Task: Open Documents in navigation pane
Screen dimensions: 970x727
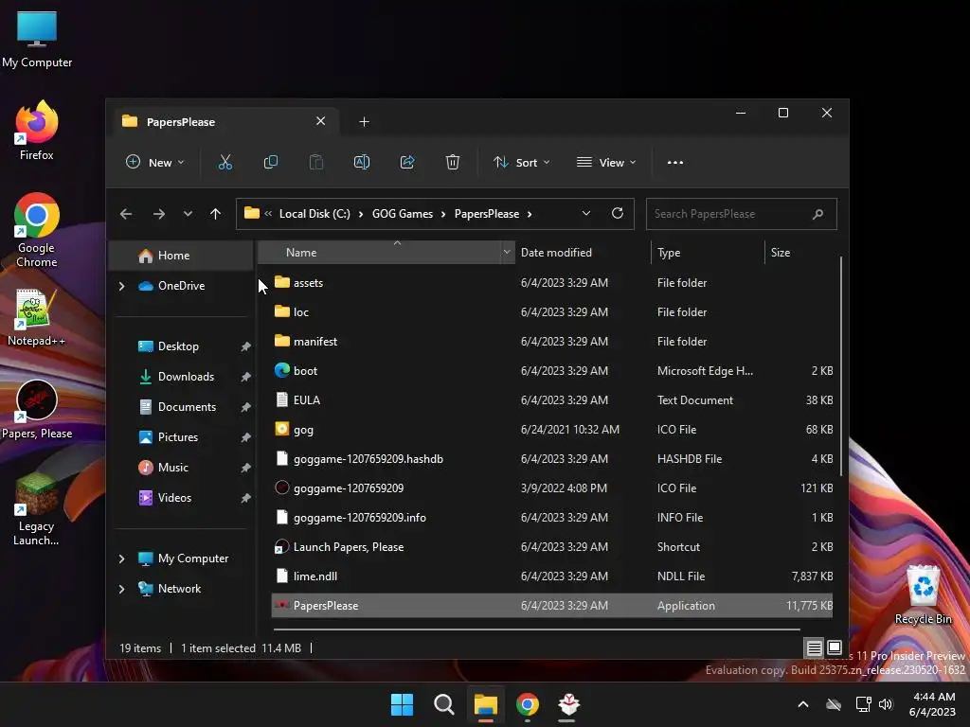Action: pyautogui.click(x=186, y=407)
